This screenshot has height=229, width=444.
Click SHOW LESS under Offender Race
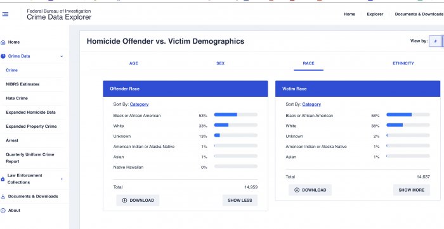click(240, 200)
